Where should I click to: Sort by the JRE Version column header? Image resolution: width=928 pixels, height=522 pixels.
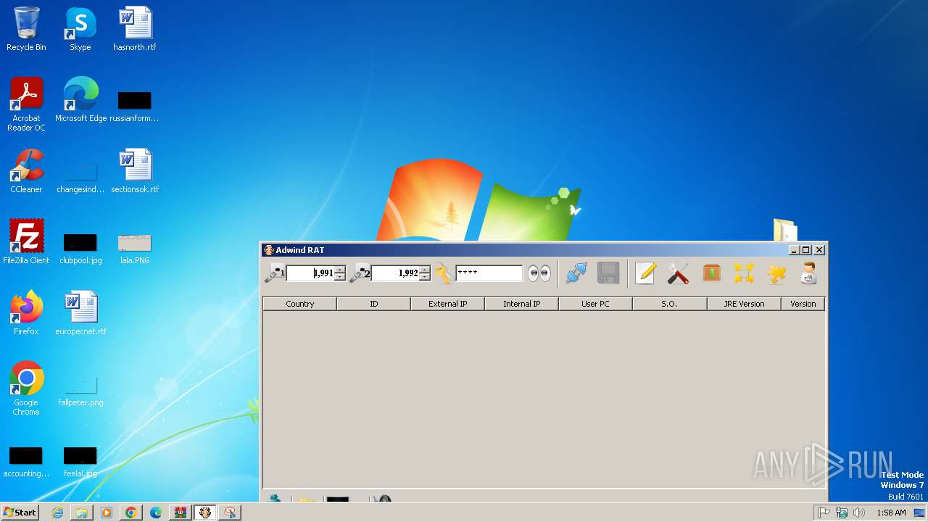(x=744, y=304)
